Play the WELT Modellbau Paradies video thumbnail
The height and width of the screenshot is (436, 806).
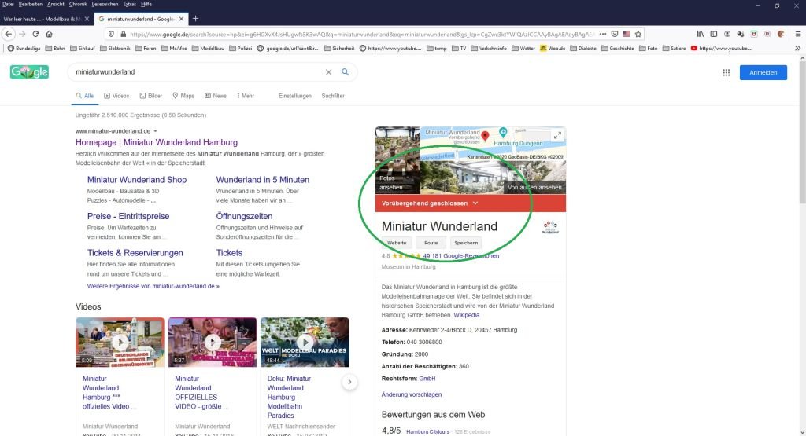coord(305,343)
